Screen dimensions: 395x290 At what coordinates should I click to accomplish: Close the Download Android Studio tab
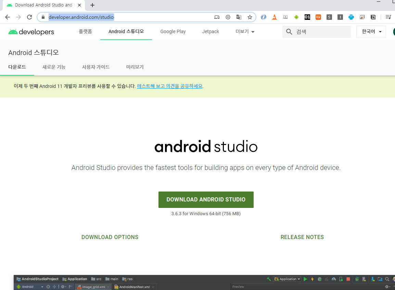point(79,5)
